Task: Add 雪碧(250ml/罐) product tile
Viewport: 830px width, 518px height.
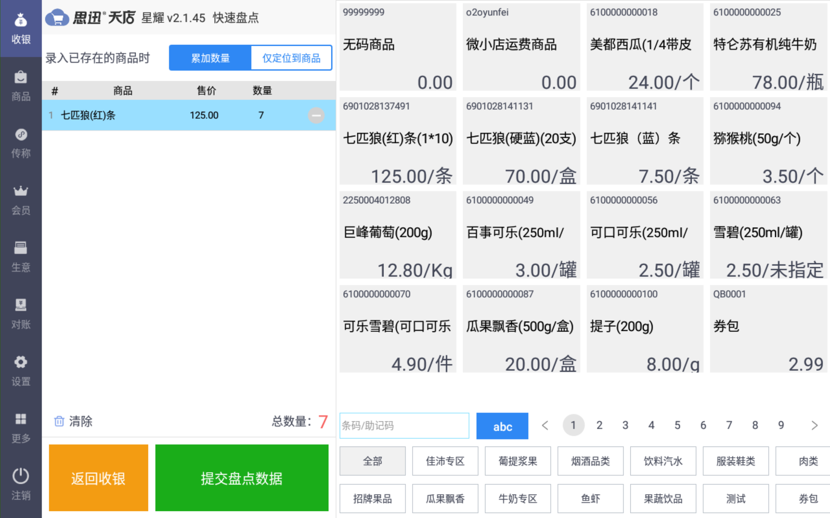Action: pos(768,235)
